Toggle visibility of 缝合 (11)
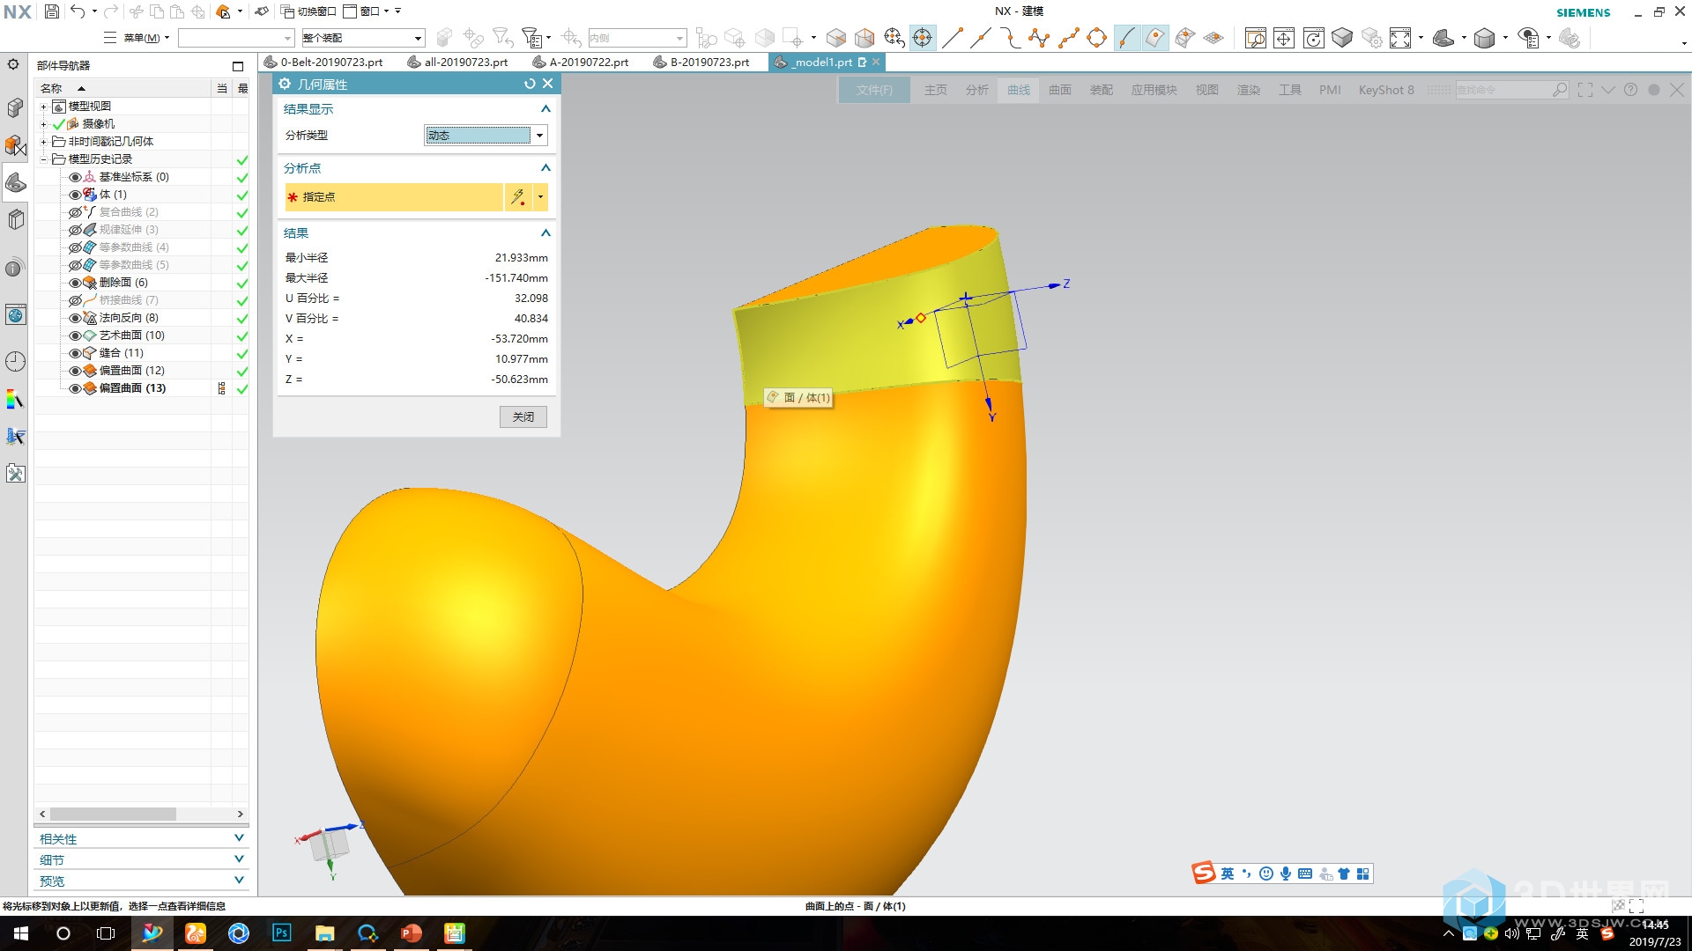This screenshot has height=951, width=1692. tap(75, 353)
